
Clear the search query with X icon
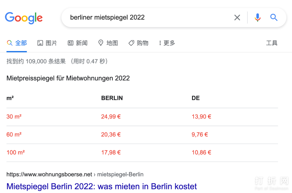pyautogui.click(x=237, y=18)
